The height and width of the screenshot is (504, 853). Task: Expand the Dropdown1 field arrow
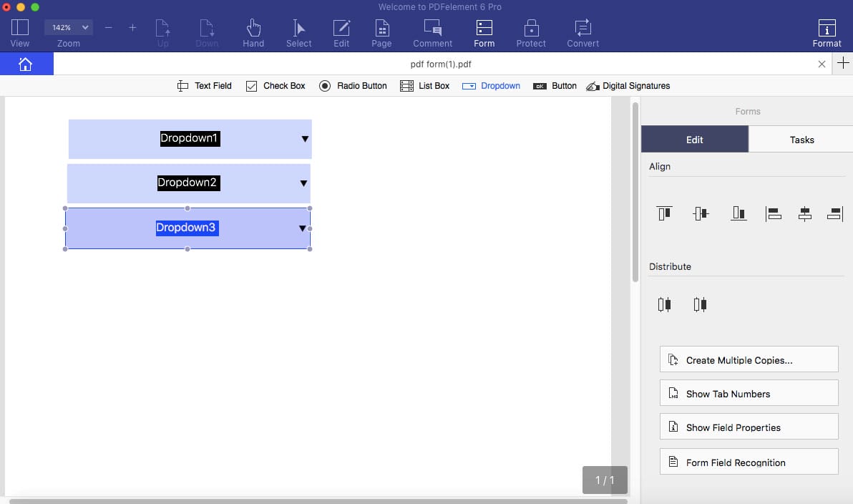click(x=305, y=139)
